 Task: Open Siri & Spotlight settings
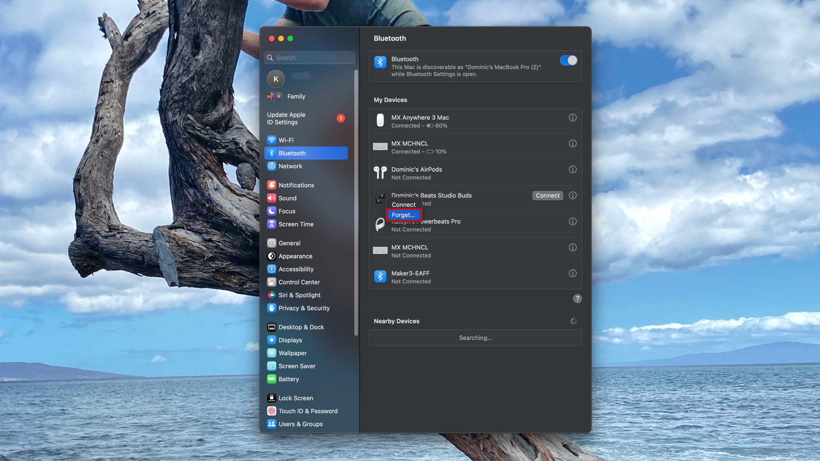click(x=299, y=295)
